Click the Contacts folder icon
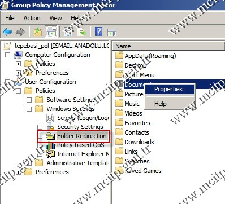The height and width of the screenshot is (204, 225). [x=119, y=132]
